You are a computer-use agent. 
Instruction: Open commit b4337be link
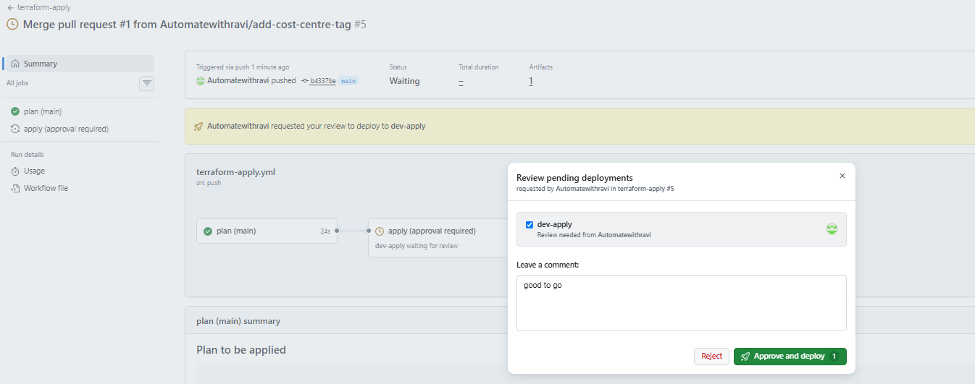[322, 81]
